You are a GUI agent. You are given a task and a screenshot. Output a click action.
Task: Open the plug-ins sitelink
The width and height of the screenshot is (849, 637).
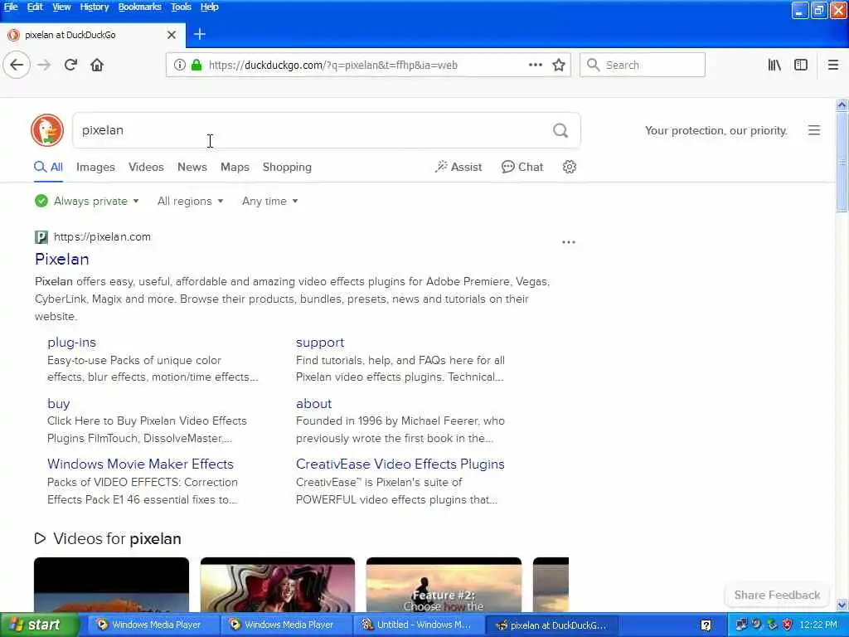(71, 343)
